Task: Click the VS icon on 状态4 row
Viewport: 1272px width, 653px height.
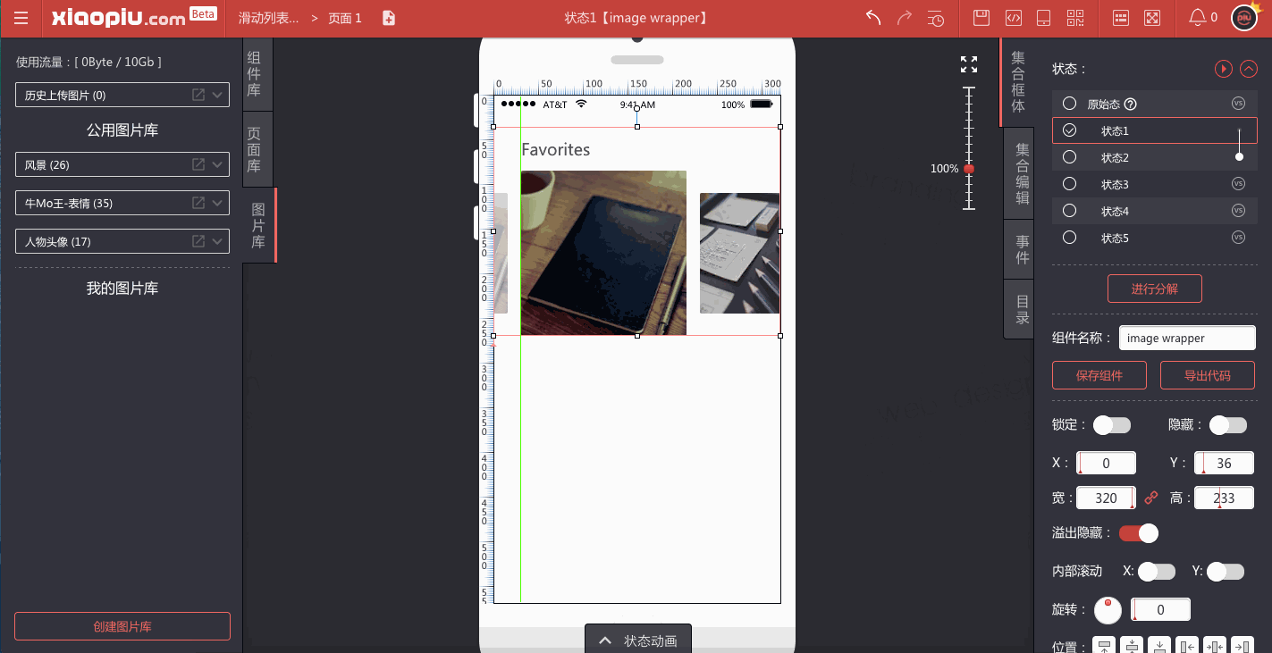Action: point(1238,211)
